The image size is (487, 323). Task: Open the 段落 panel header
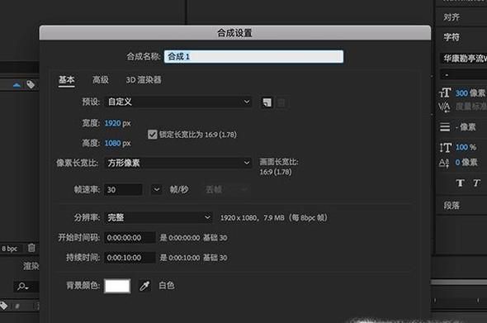pyautogui.click(x=452, y=205)
